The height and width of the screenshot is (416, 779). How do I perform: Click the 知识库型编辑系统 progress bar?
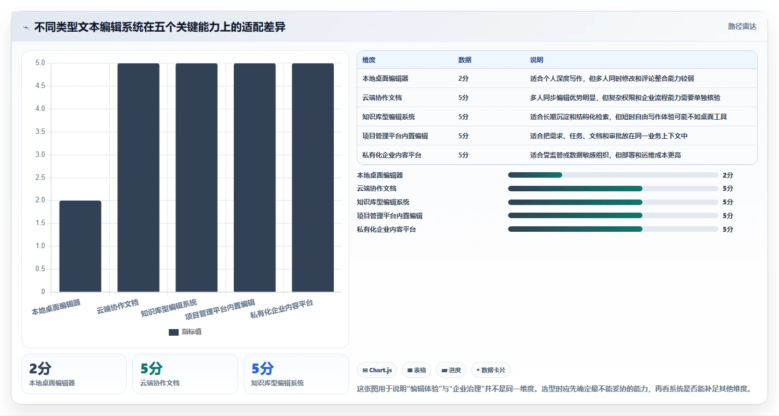(x=613, y=202)
